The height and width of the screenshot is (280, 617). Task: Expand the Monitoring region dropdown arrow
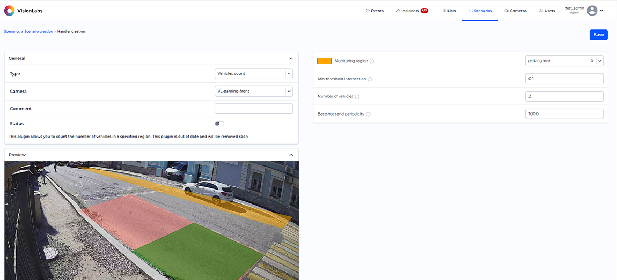point(599,61)
